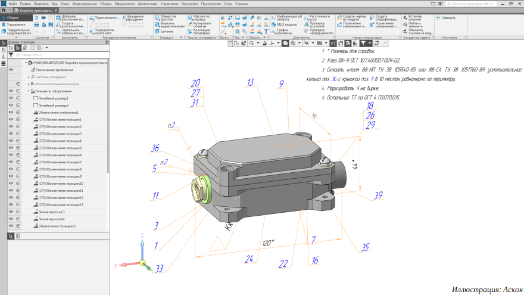Expand the Операции panel dropdown arrow
Screen dimensions: 524x295
coord(182,38)
